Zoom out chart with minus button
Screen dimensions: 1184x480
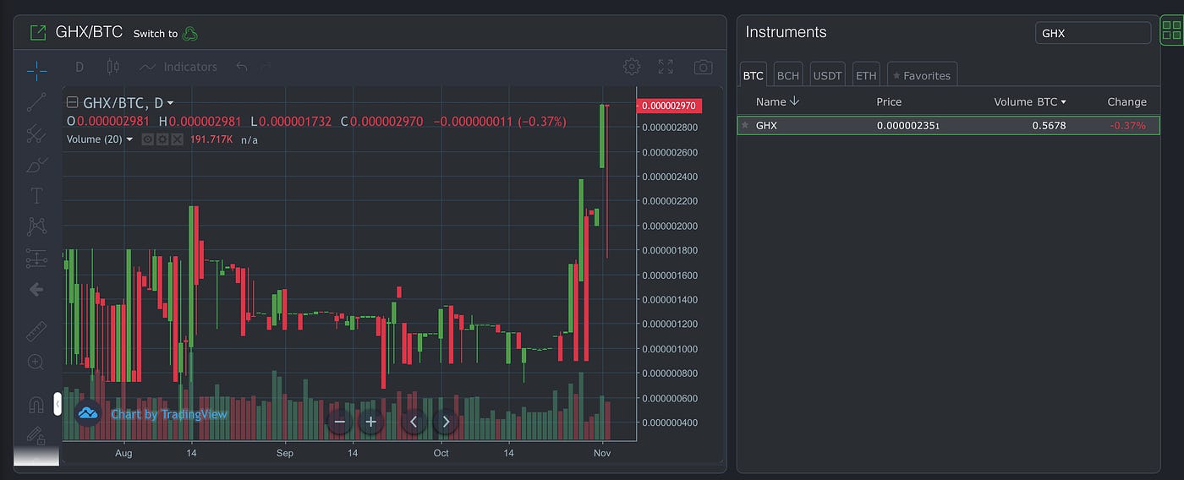click(340, 422)
